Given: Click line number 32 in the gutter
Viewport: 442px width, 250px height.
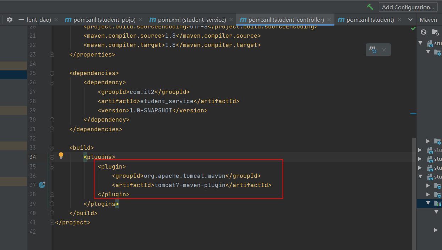Looking at the screenshot, I should pos(33,138).
